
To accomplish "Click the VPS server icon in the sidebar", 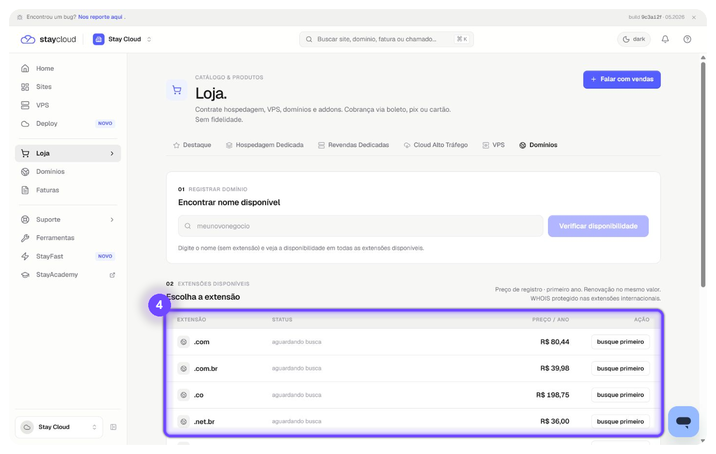I will [25, 105].
